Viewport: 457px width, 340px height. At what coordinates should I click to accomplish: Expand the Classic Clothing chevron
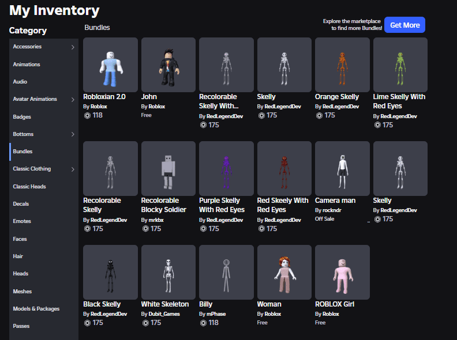[x=73, y=169]
